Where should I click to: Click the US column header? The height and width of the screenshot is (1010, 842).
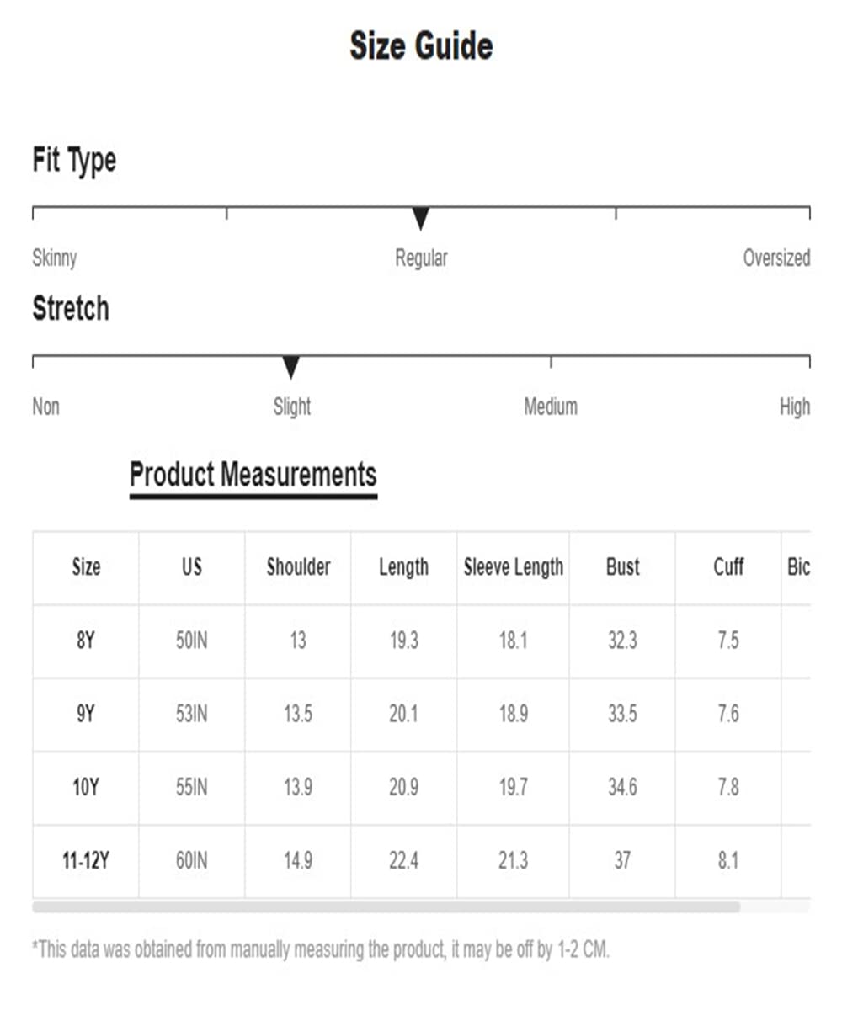[192, 567]
